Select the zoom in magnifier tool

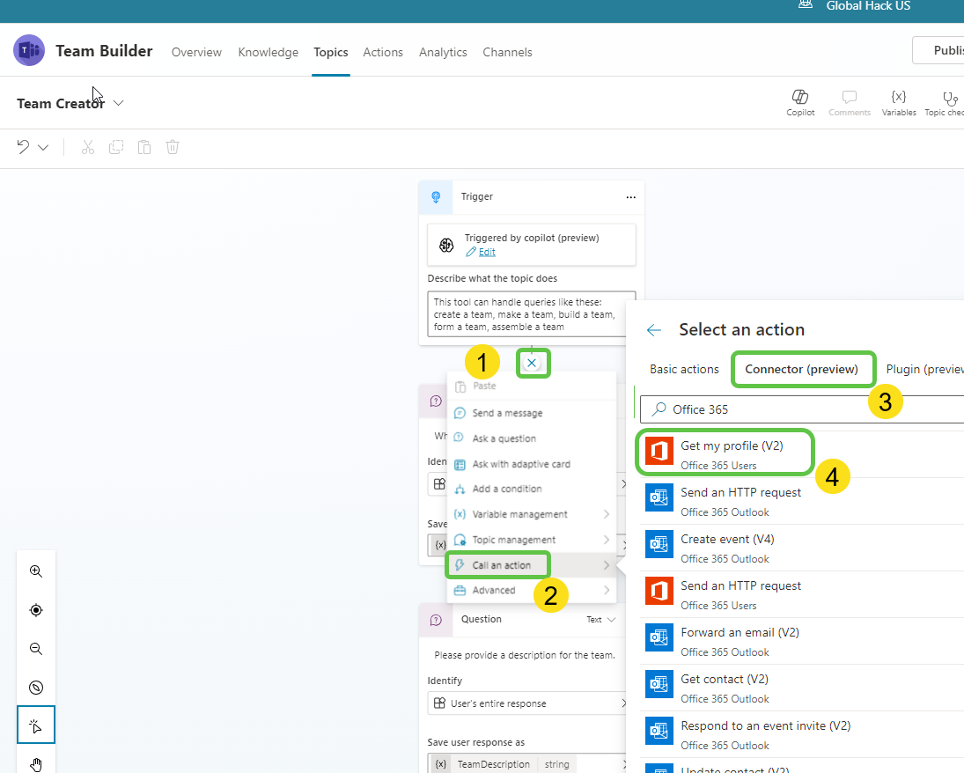35,571
